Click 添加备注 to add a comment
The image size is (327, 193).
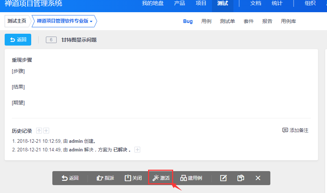(x=295, y=131)
